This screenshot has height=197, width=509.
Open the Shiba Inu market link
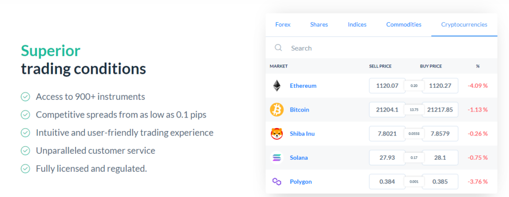coord(302,133)
